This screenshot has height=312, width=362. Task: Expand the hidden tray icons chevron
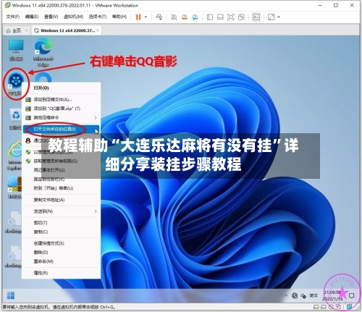(x=286, y=295)
